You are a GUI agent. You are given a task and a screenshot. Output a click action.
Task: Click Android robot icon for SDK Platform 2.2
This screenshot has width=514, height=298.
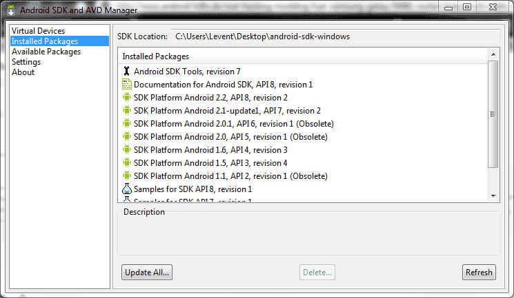[126, 97]
